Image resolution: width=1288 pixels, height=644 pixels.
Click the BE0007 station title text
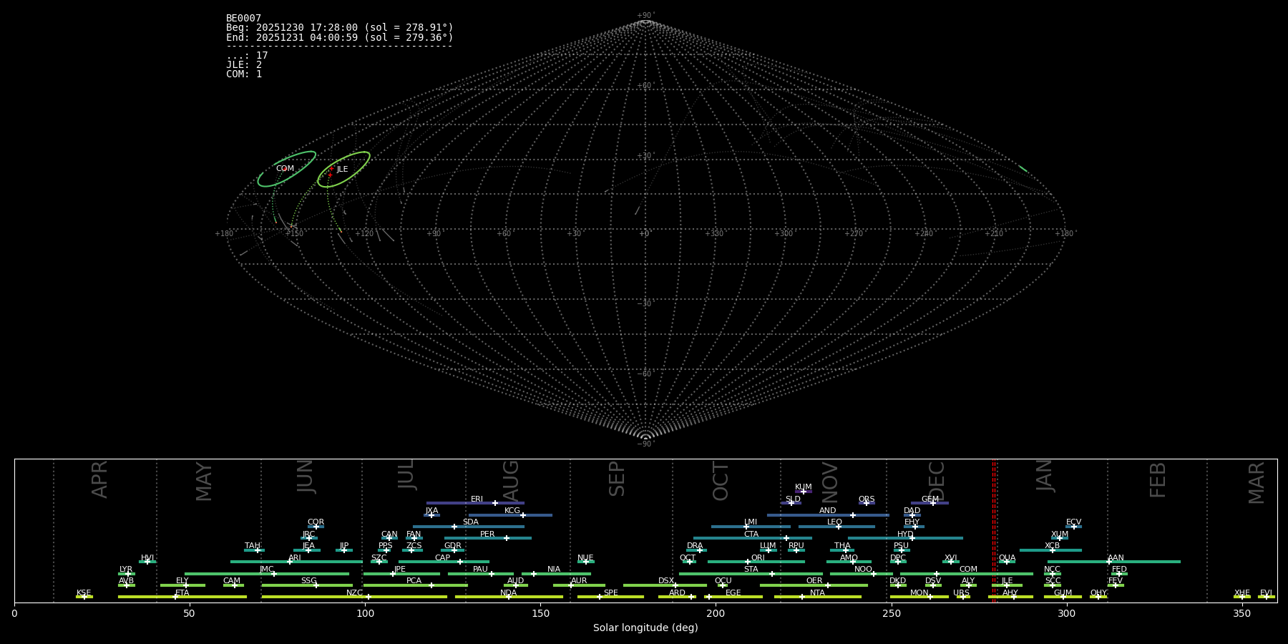[243, 19]
